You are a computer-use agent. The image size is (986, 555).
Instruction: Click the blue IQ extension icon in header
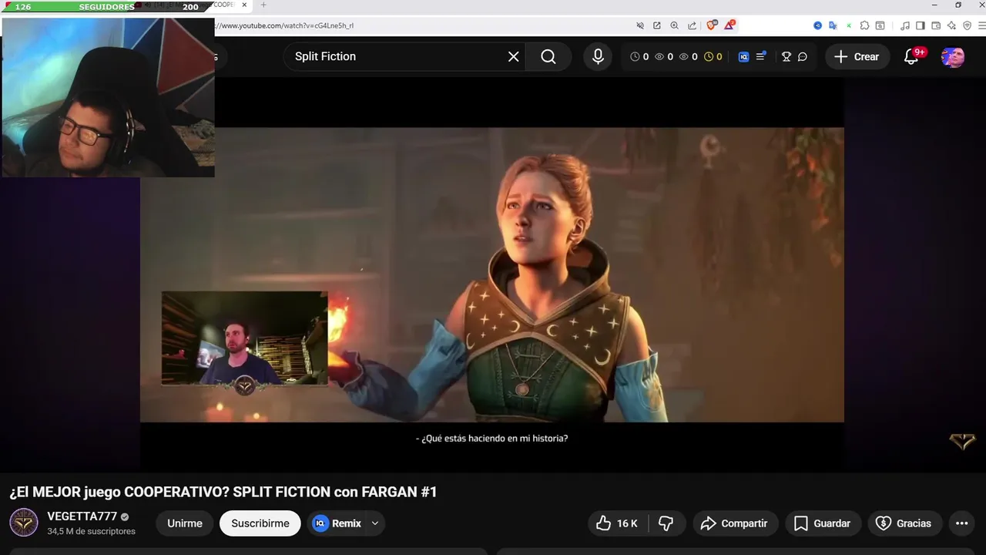[x=743, y=56]
